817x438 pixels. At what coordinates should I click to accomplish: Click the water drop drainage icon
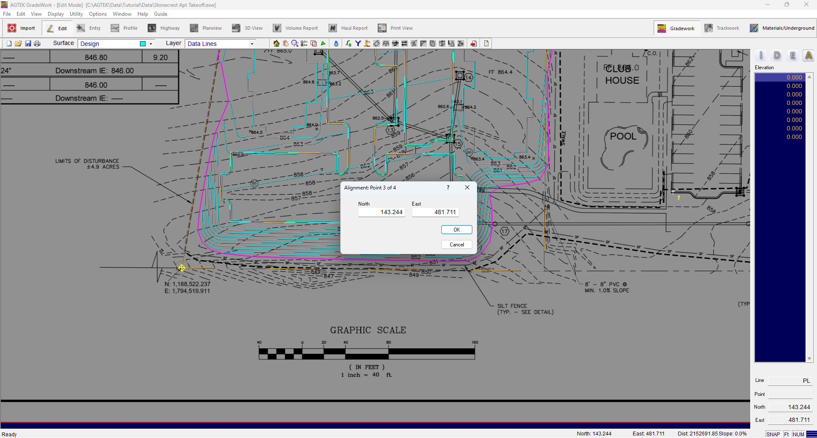[336, 43]
